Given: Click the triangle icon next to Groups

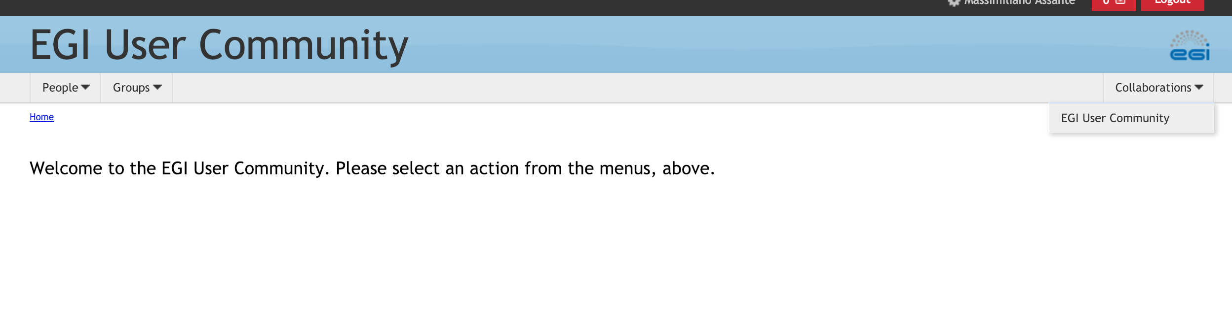Looking at the screenshot, I should coord(157,88).
